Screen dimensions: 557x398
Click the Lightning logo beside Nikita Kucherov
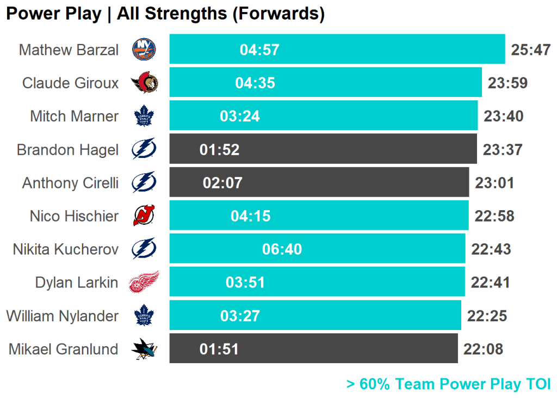144,249
